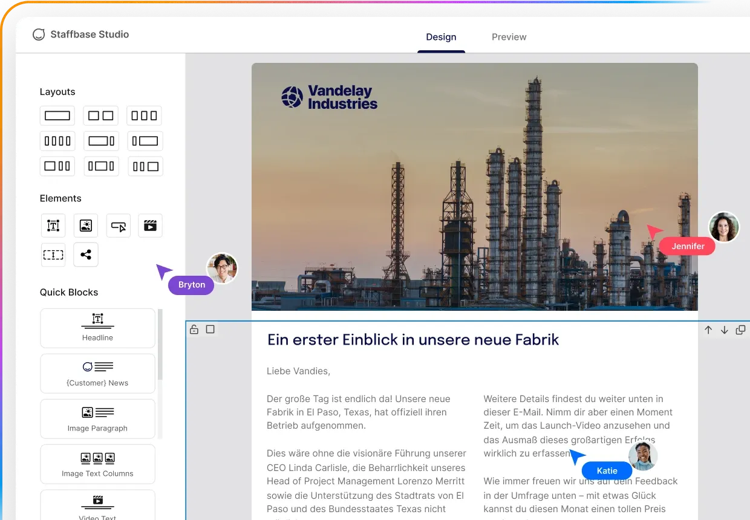Screen dimensions: 750x520
Task: Insert an Image element
Action: [x=85, y=225]
